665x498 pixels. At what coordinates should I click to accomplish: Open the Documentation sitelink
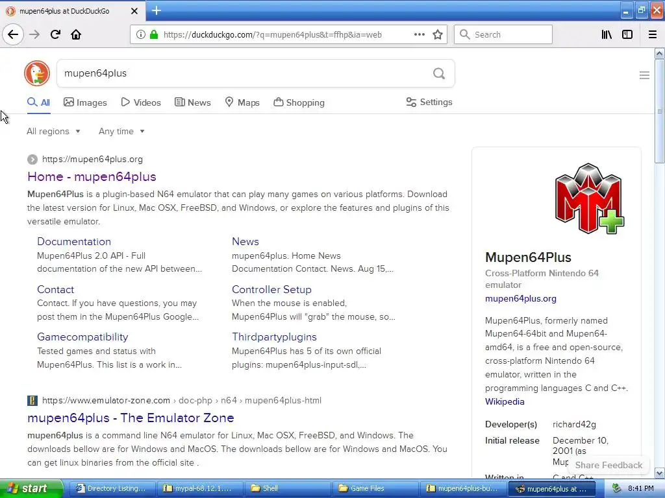pyautogui.click(x=74, y=241)
